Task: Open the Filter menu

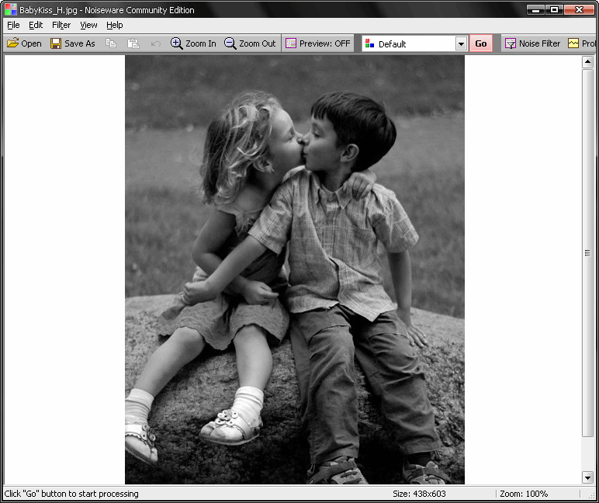Action: pyautogui.click(x=61, y=25)
